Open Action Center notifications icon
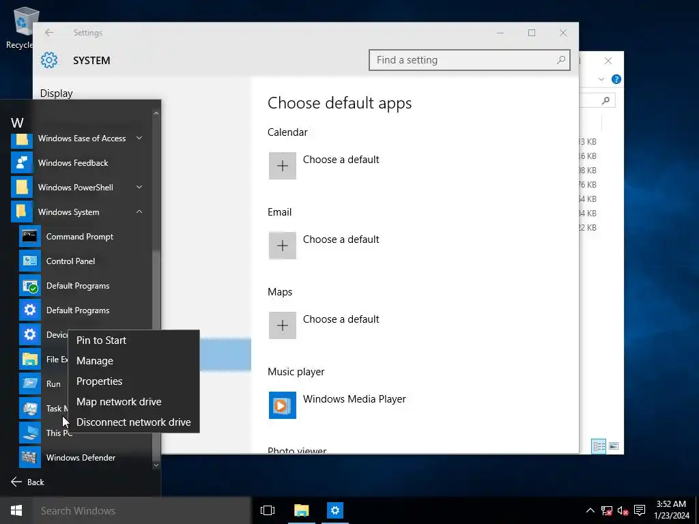 640,510
